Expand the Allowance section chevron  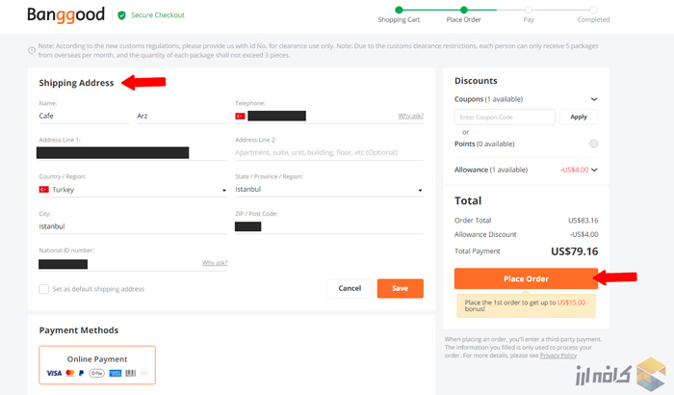[x=596, y=170]
